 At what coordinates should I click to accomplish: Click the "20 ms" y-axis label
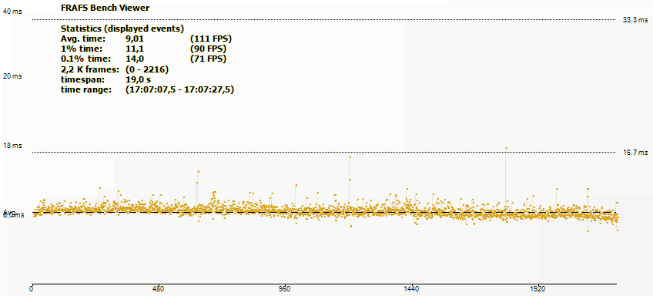(x=12, y=76)
